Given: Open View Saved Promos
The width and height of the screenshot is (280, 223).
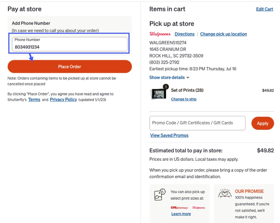Looking at the screenshot, I should click(x=169, y=135).
